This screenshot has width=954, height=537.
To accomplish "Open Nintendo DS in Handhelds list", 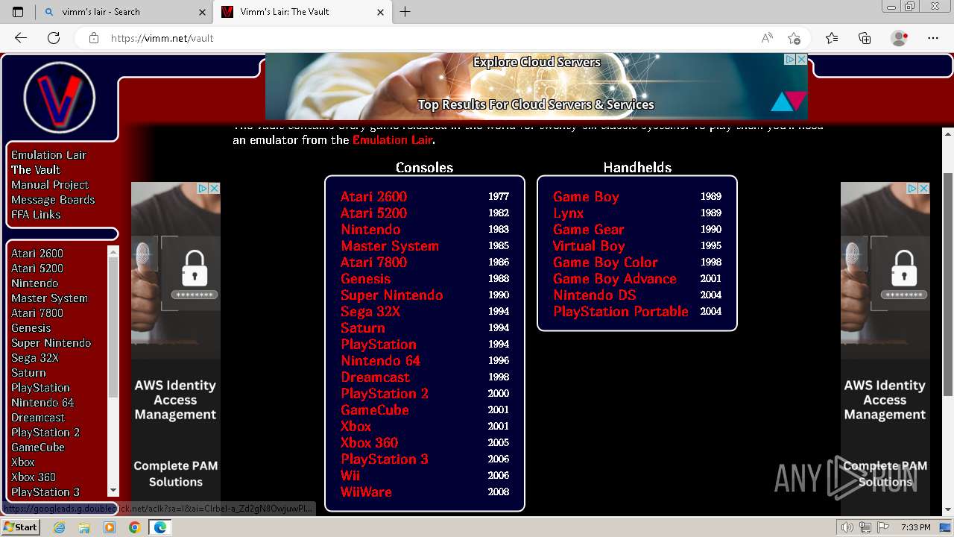I will point(595,295).
